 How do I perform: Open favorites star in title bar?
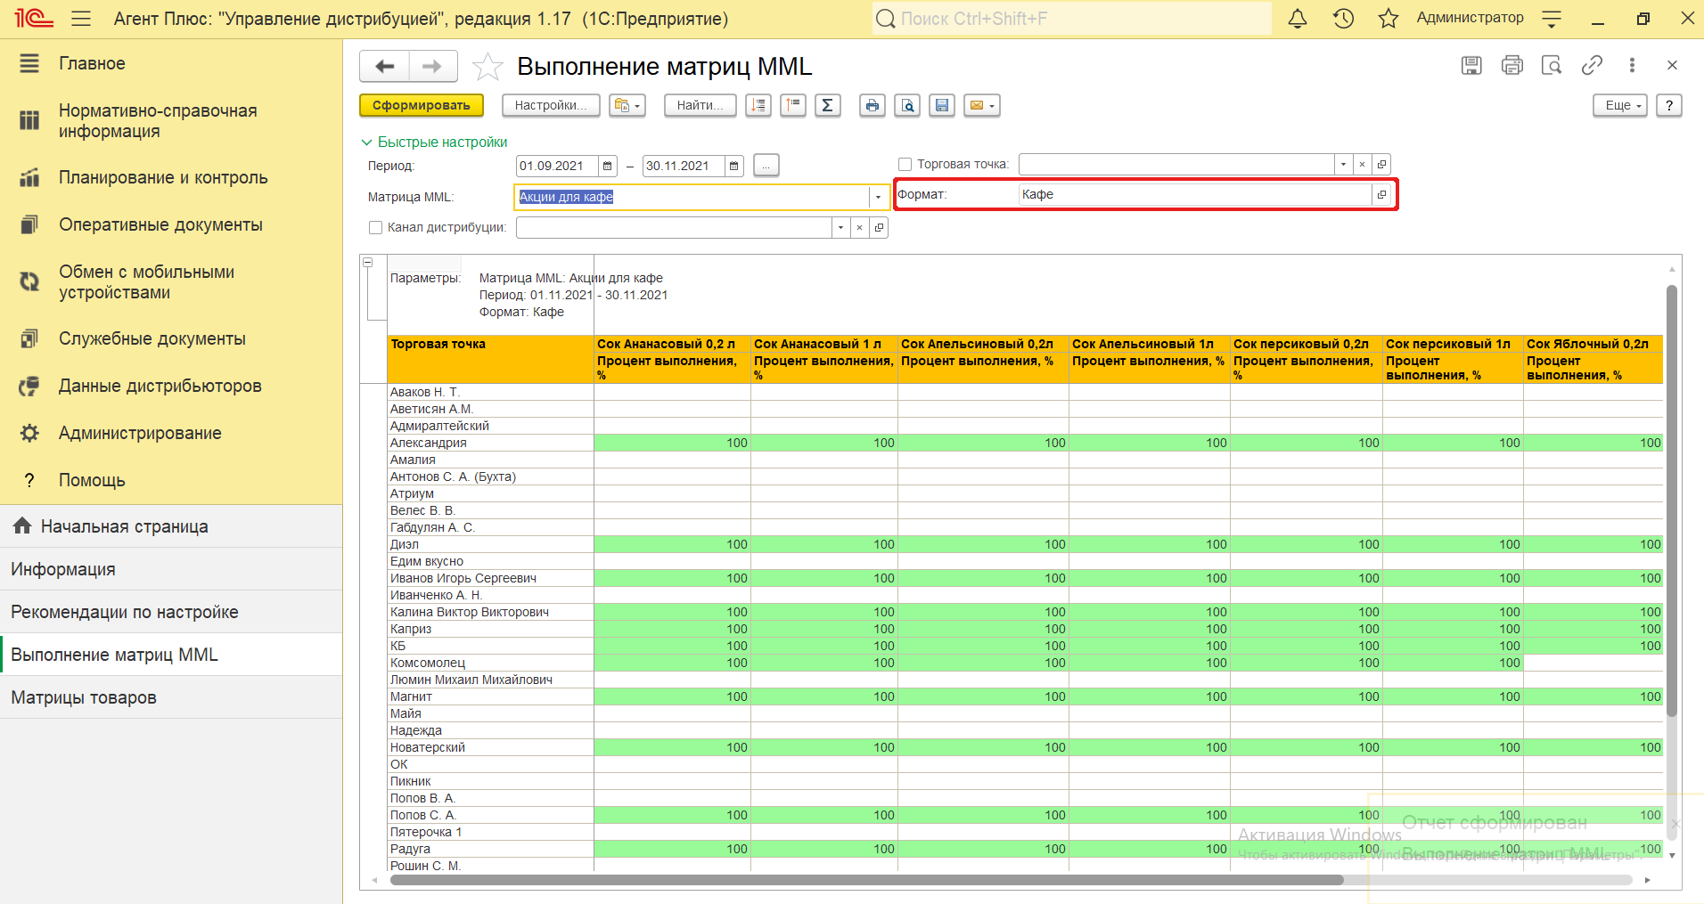point(1389,19)
